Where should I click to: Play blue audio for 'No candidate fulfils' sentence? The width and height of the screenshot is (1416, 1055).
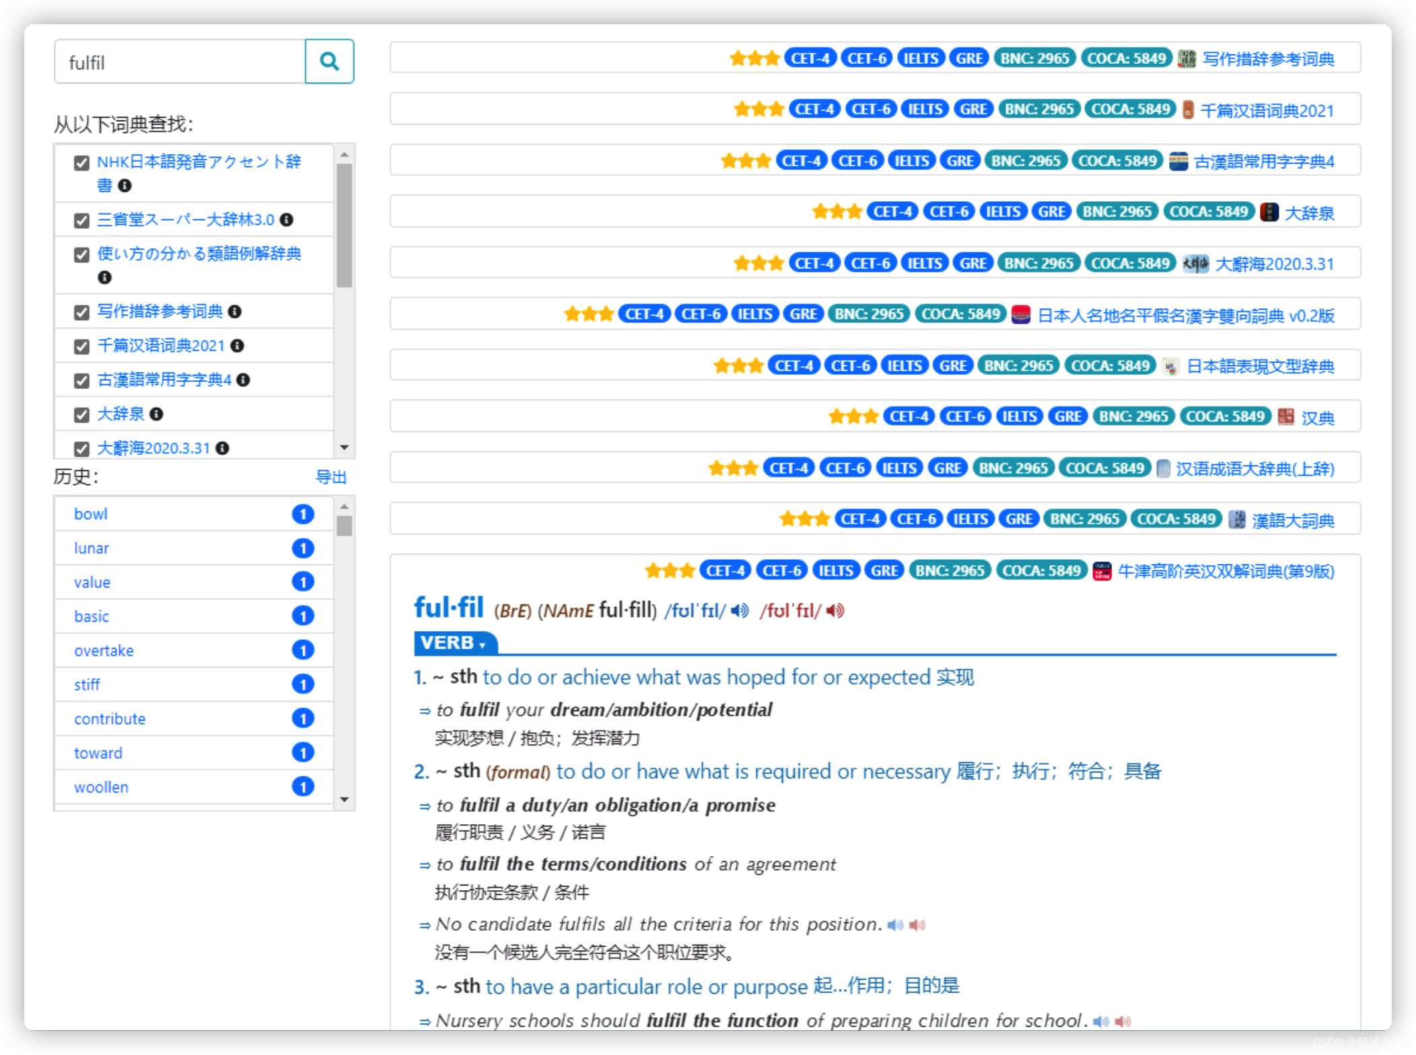(x=895, y=925)
